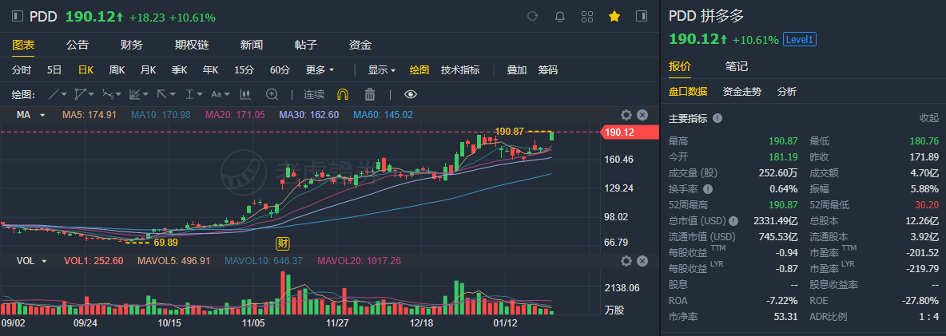Open 技术指标 technical indicators
The image size is (946, 336).
[x=460, y=70]
